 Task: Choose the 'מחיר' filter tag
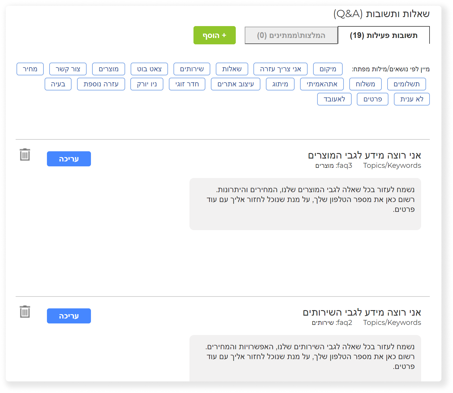coord(30,69)
